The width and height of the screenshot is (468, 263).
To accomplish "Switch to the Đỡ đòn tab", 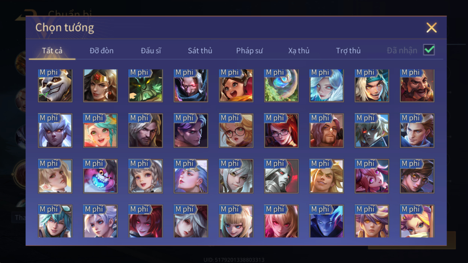I will (101, 51).
